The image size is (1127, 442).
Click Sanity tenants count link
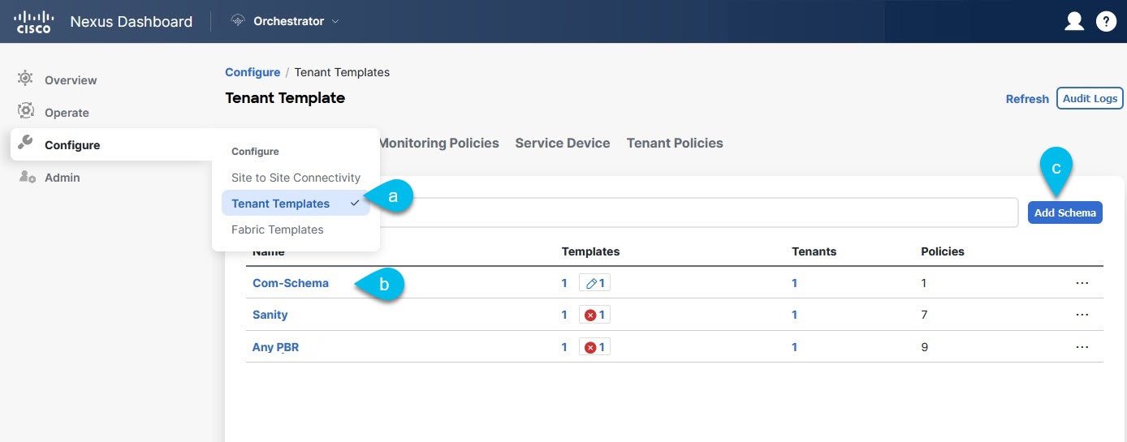click(x=794, y=315)
